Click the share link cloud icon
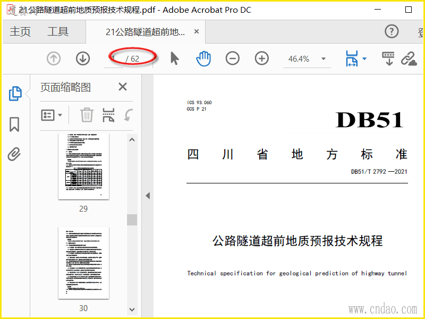 tap(409, 58)
